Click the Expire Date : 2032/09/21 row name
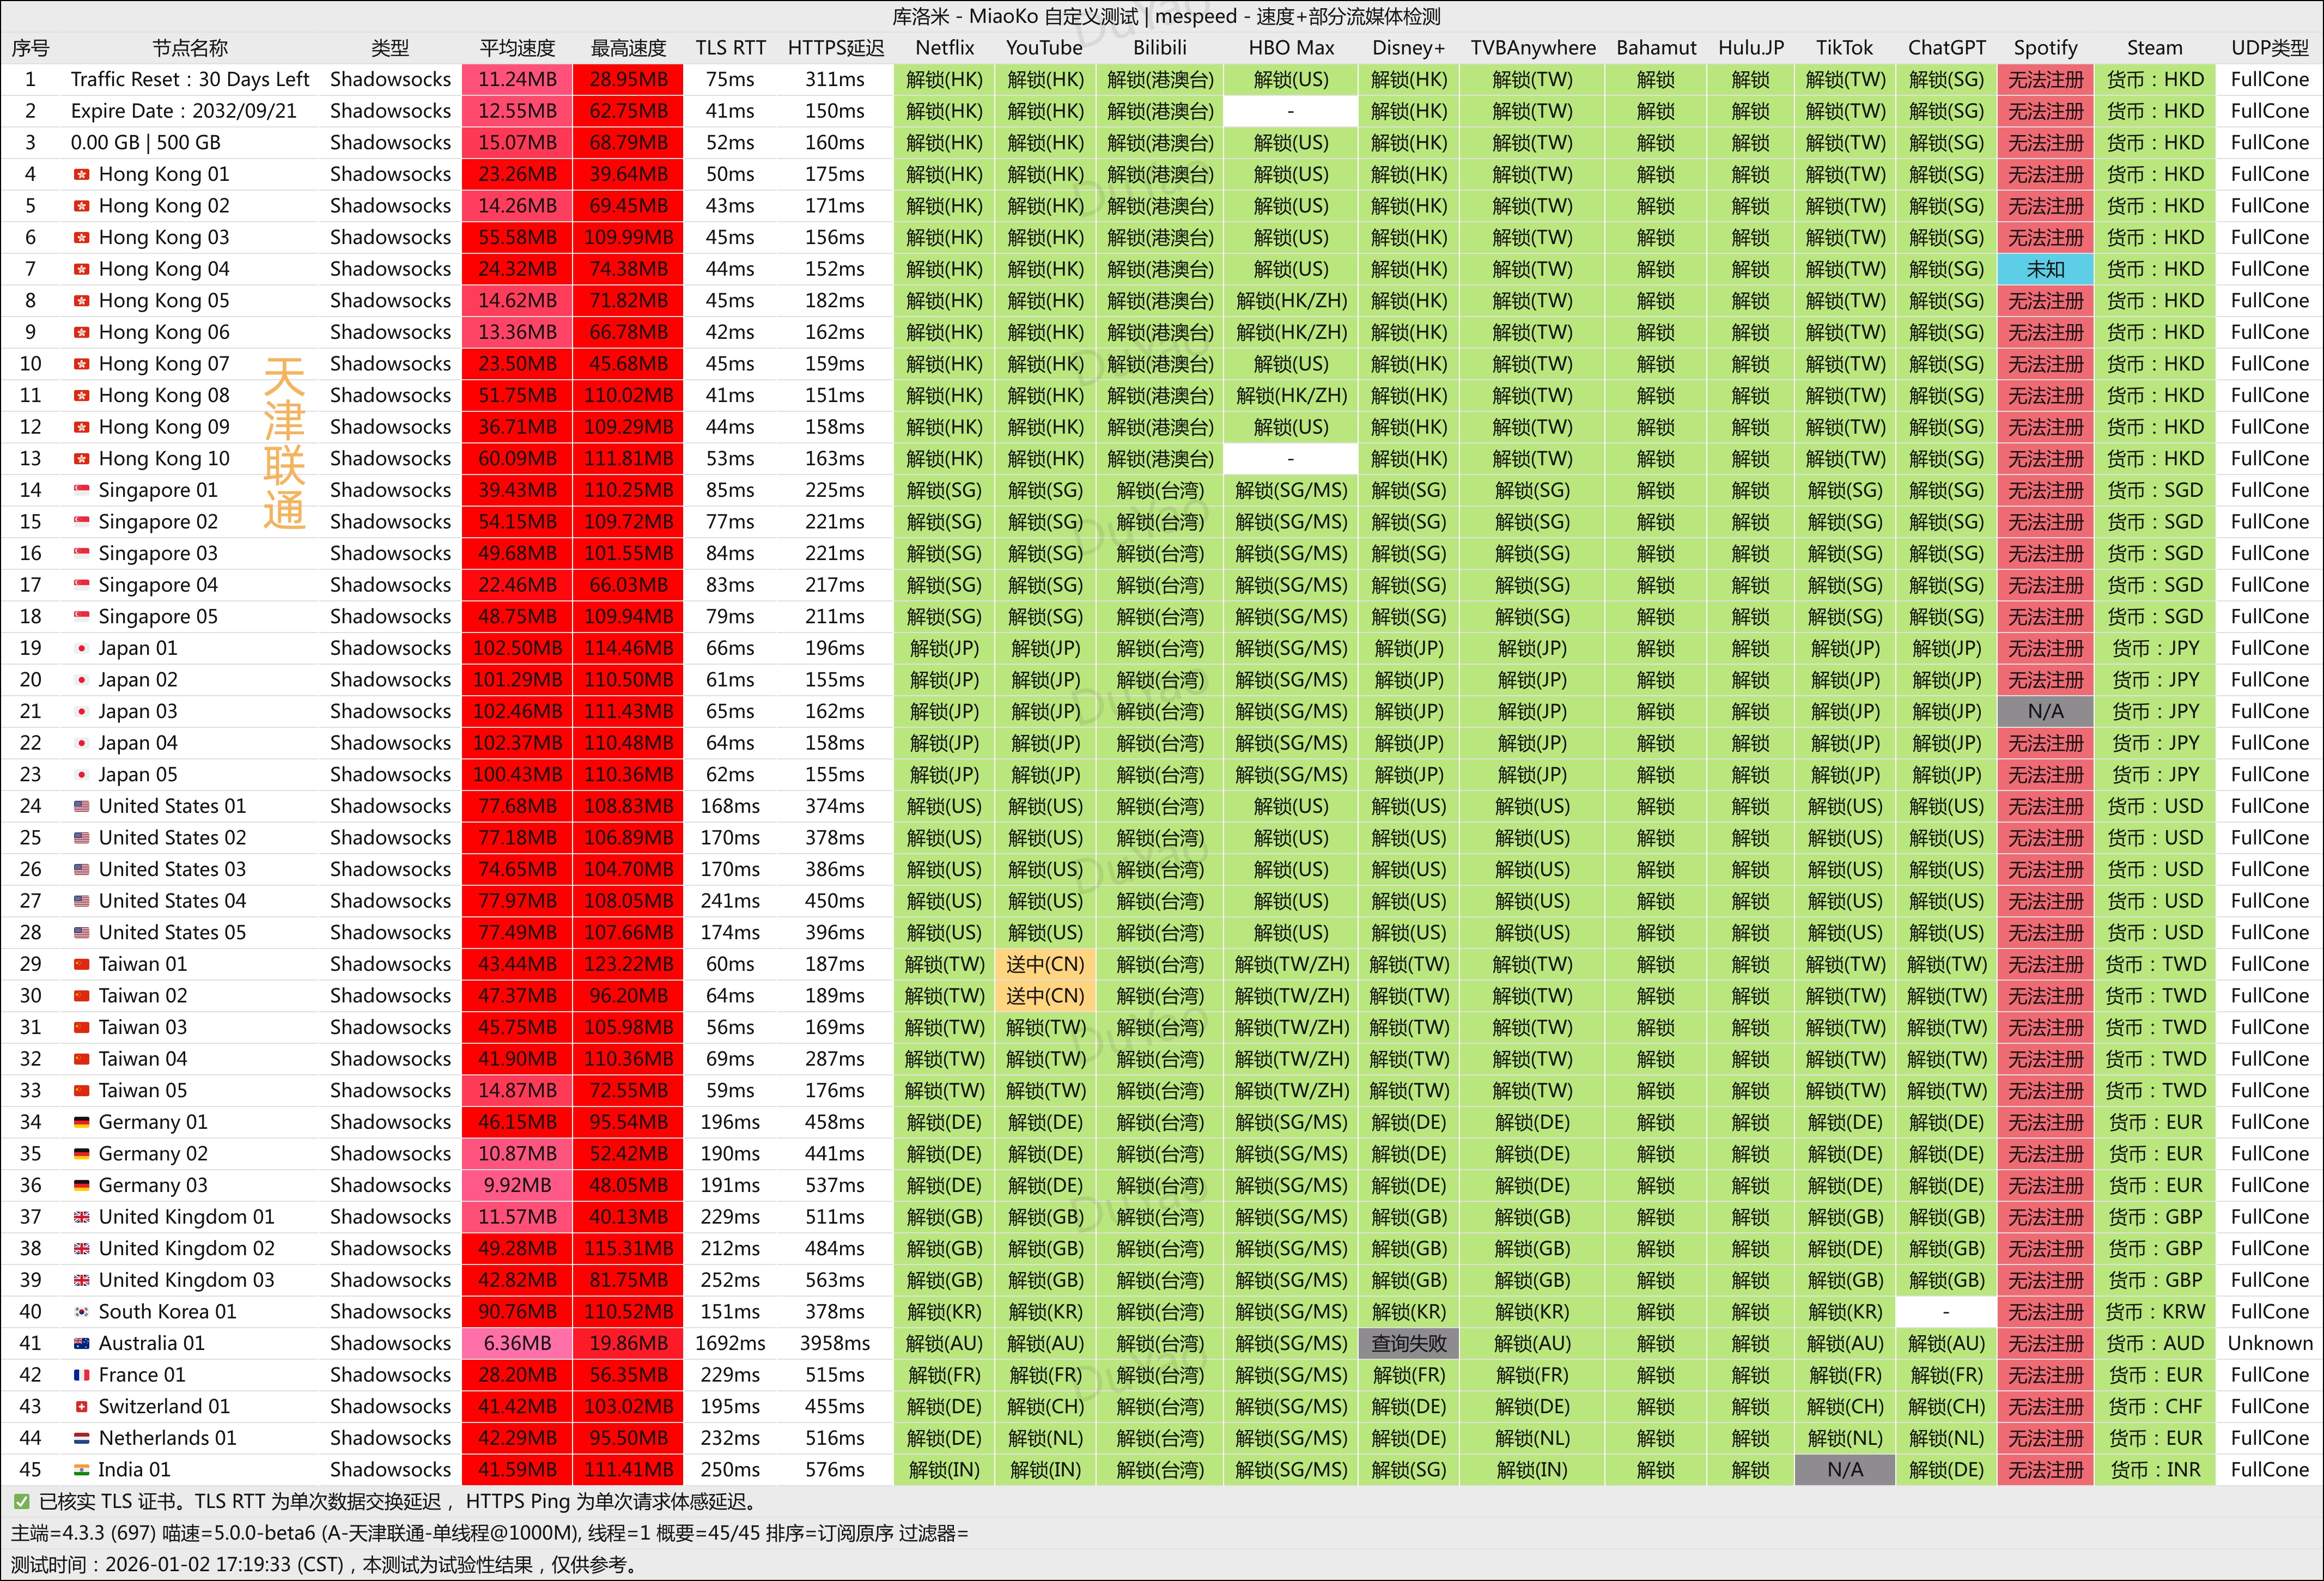2324x1581 pixels. pos(184,111)
